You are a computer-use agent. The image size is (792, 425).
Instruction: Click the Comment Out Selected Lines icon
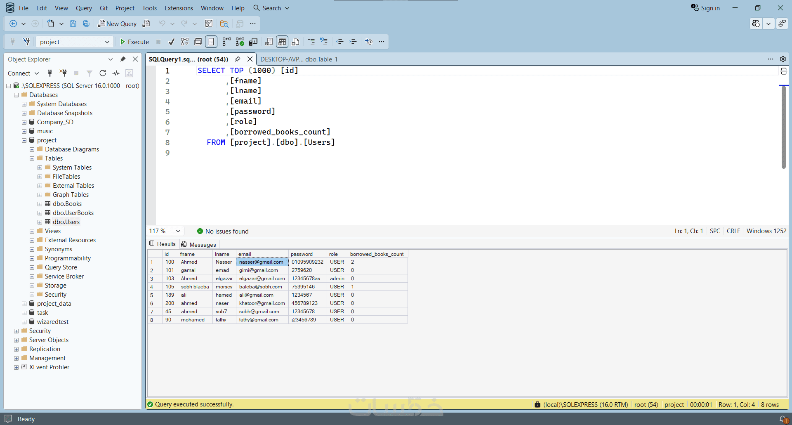[311, 42]
